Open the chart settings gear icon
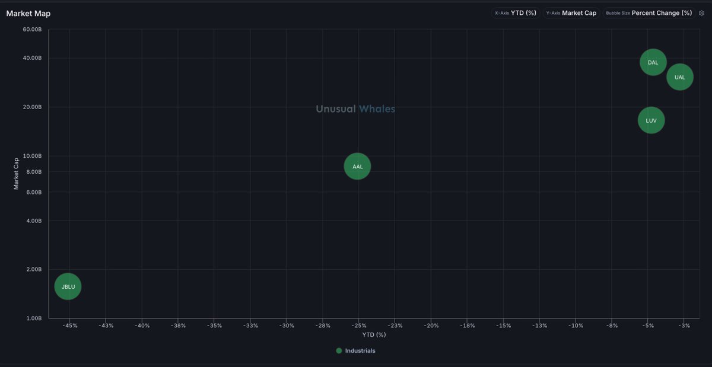This screenshot has width=712, height=367. [x=701, y=13]
